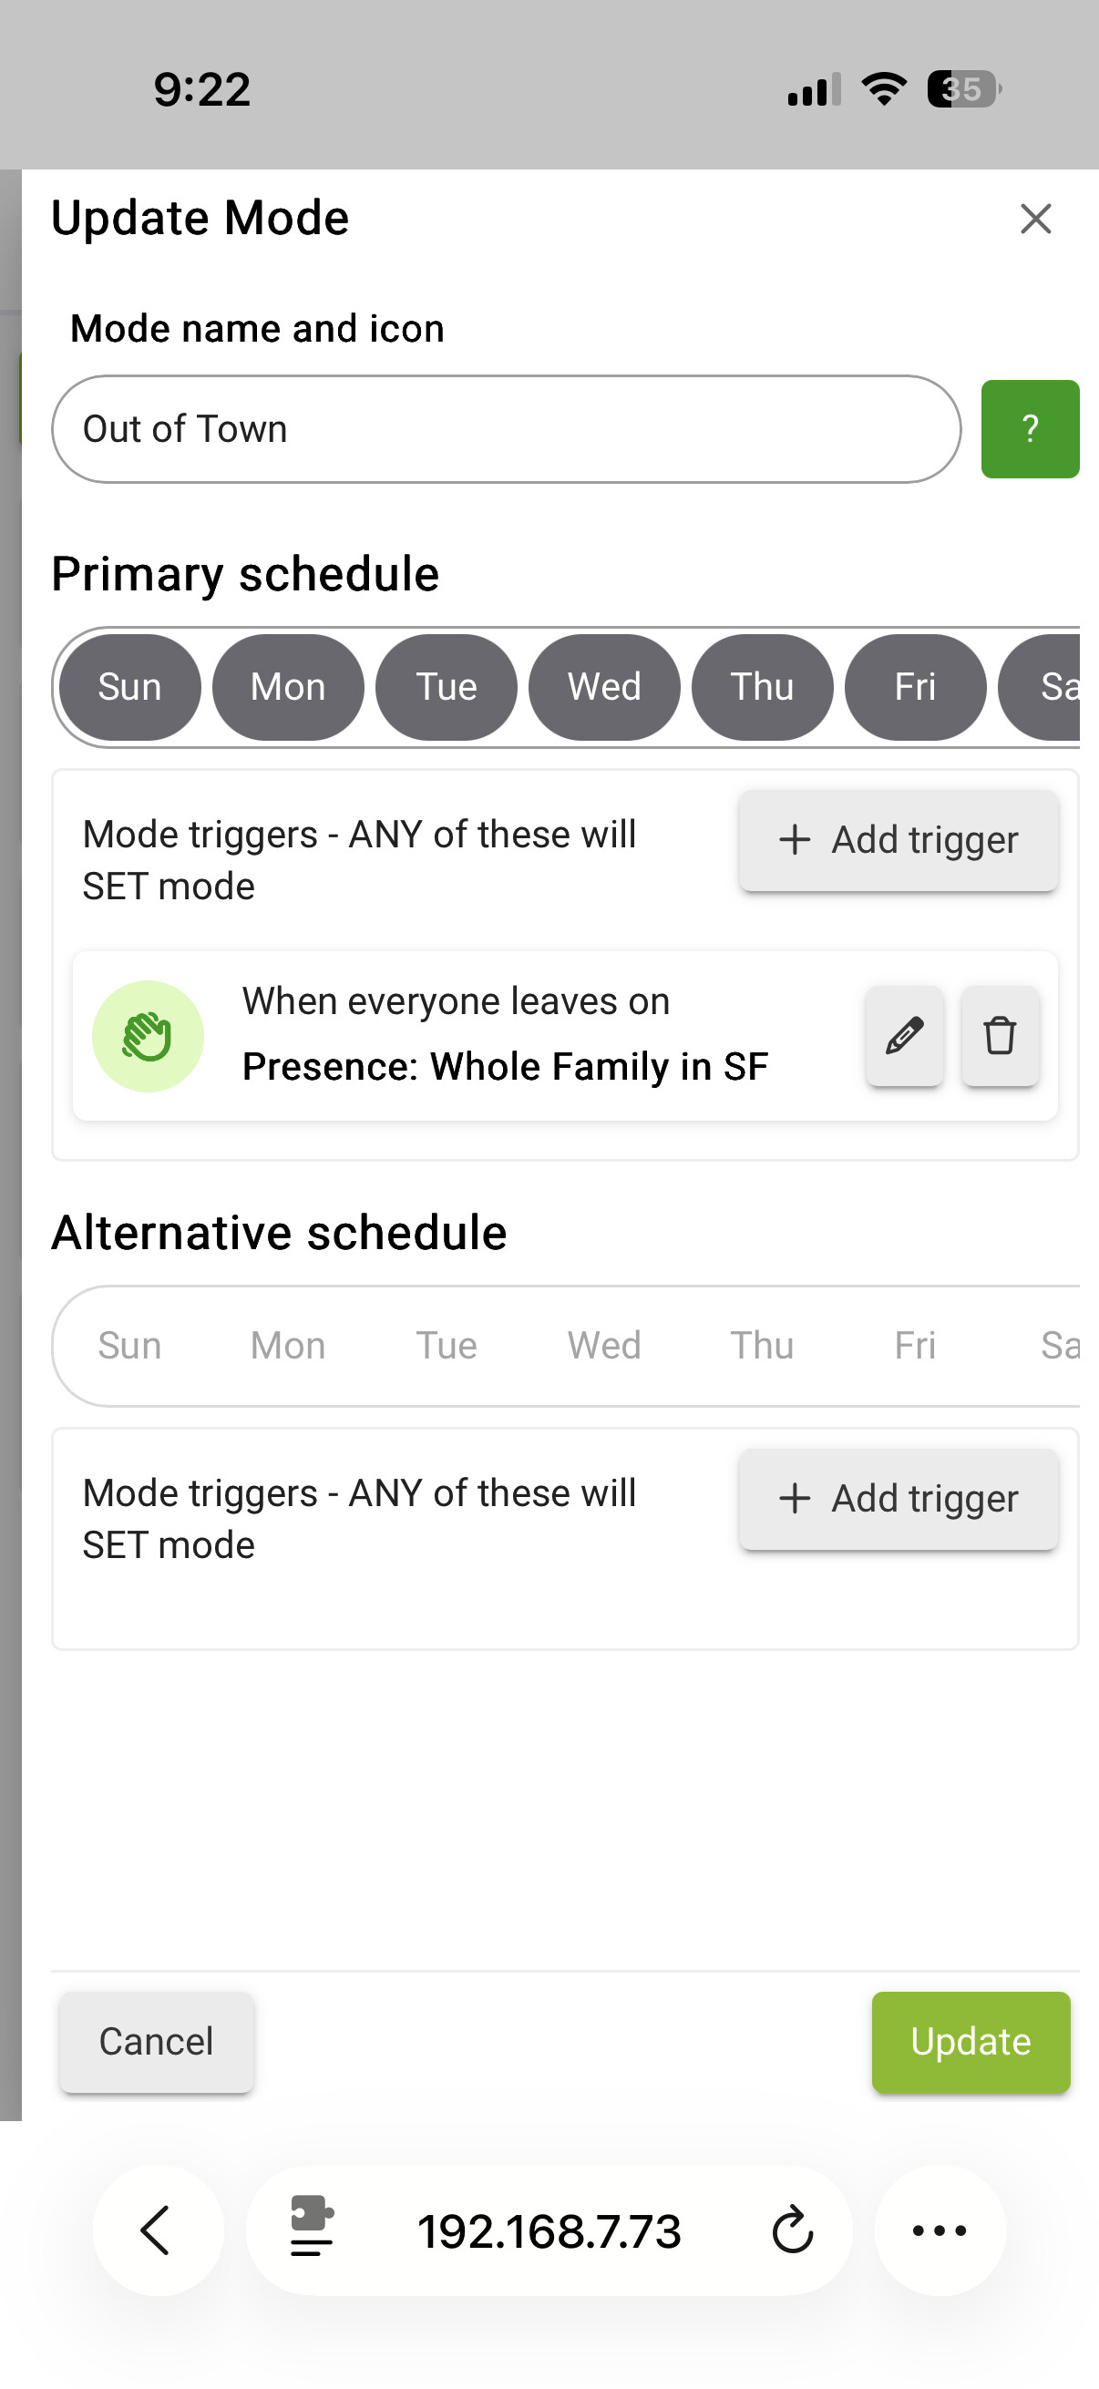
Task: Click the green waving hand trigger icon
Action: click(x=148, y=1036)
